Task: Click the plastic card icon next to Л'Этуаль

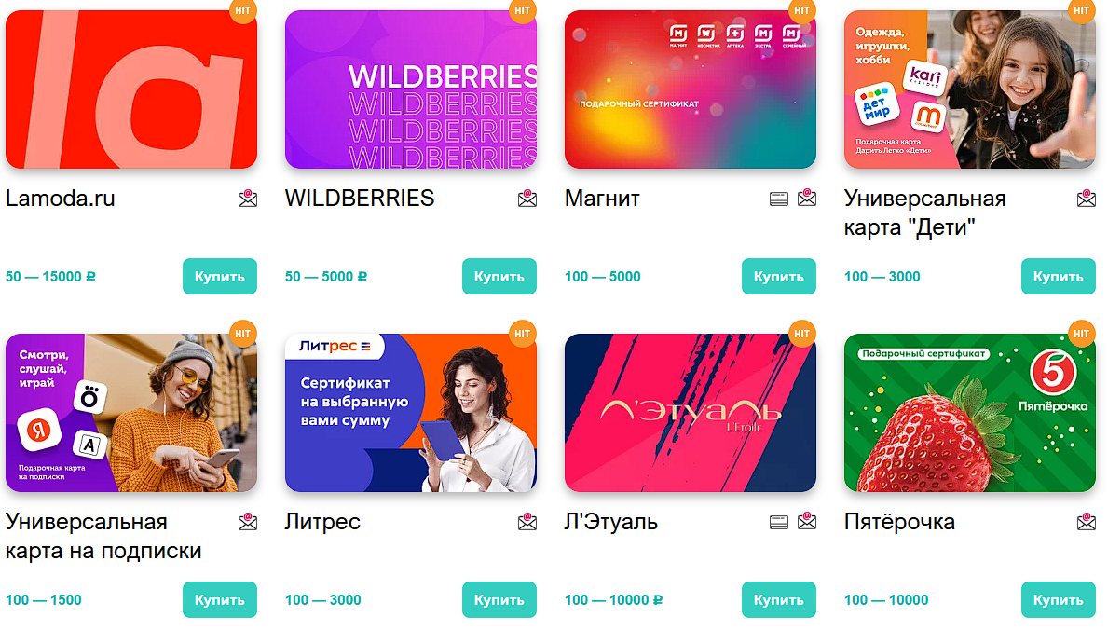Action: pyautogui.click(x=779, y=523)
